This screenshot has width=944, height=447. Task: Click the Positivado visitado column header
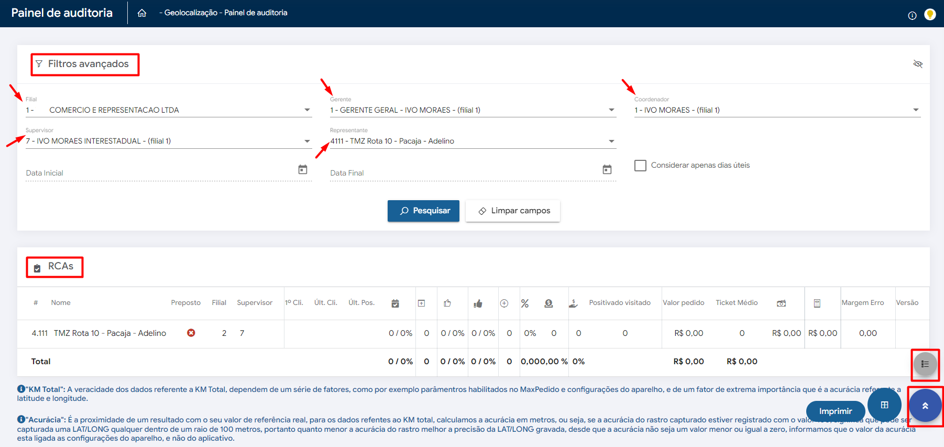coord(619,303)
